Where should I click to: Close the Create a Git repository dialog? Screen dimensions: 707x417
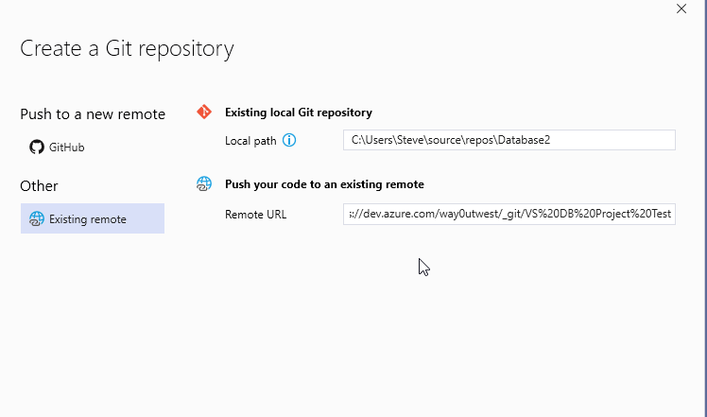(x=681, y=9)
